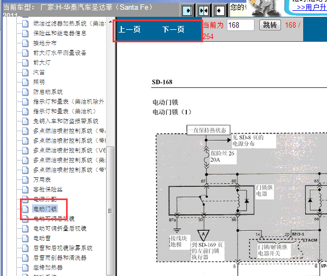Click document icon beside 接地分布
The width and height of the screenshot is (327, 276).
click(x=25, y=43)
